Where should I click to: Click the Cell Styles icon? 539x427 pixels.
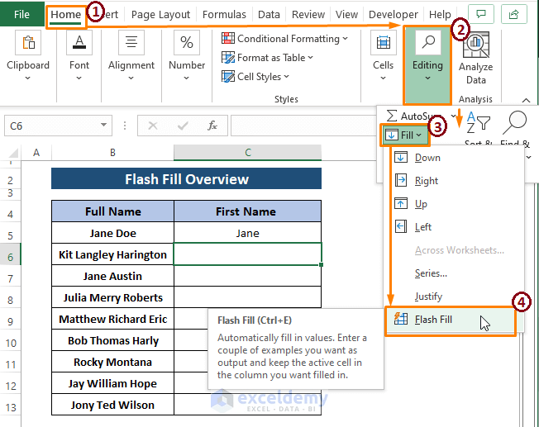228,76
